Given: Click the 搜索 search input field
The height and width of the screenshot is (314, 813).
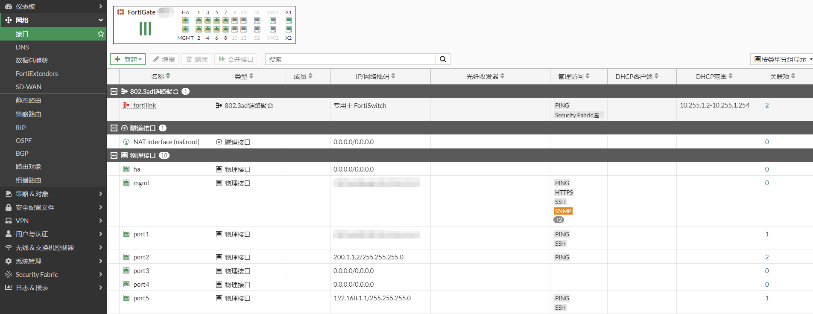Looking at the screenshot, I should (350, 59).
